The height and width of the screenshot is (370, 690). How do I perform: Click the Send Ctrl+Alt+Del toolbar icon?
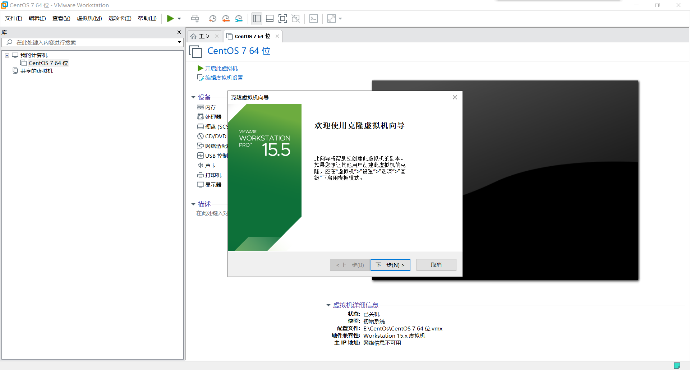coord(195,19)
